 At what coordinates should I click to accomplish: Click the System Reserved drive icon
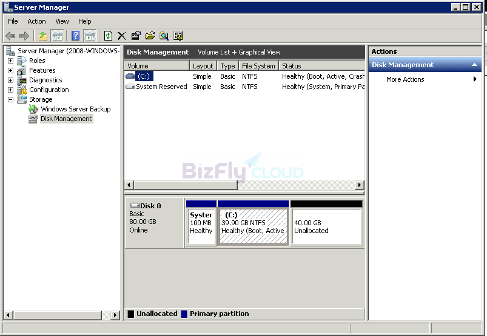click(x=130, y=87)
